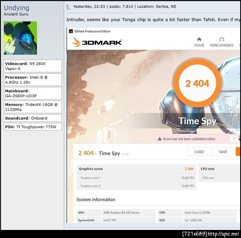This screenshot has width=241, height=238.
Task: Click the home icon above HOME
Action: tap(199, 39)
